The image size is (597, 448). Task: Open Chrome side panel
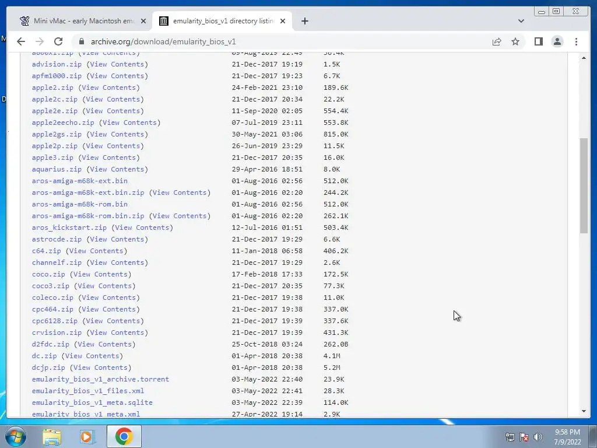pos(538,41)
